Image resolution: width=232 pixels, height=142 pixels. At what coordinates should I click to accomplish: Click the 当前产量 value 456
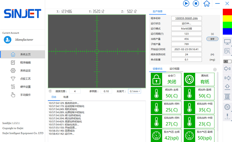point(187,39)
